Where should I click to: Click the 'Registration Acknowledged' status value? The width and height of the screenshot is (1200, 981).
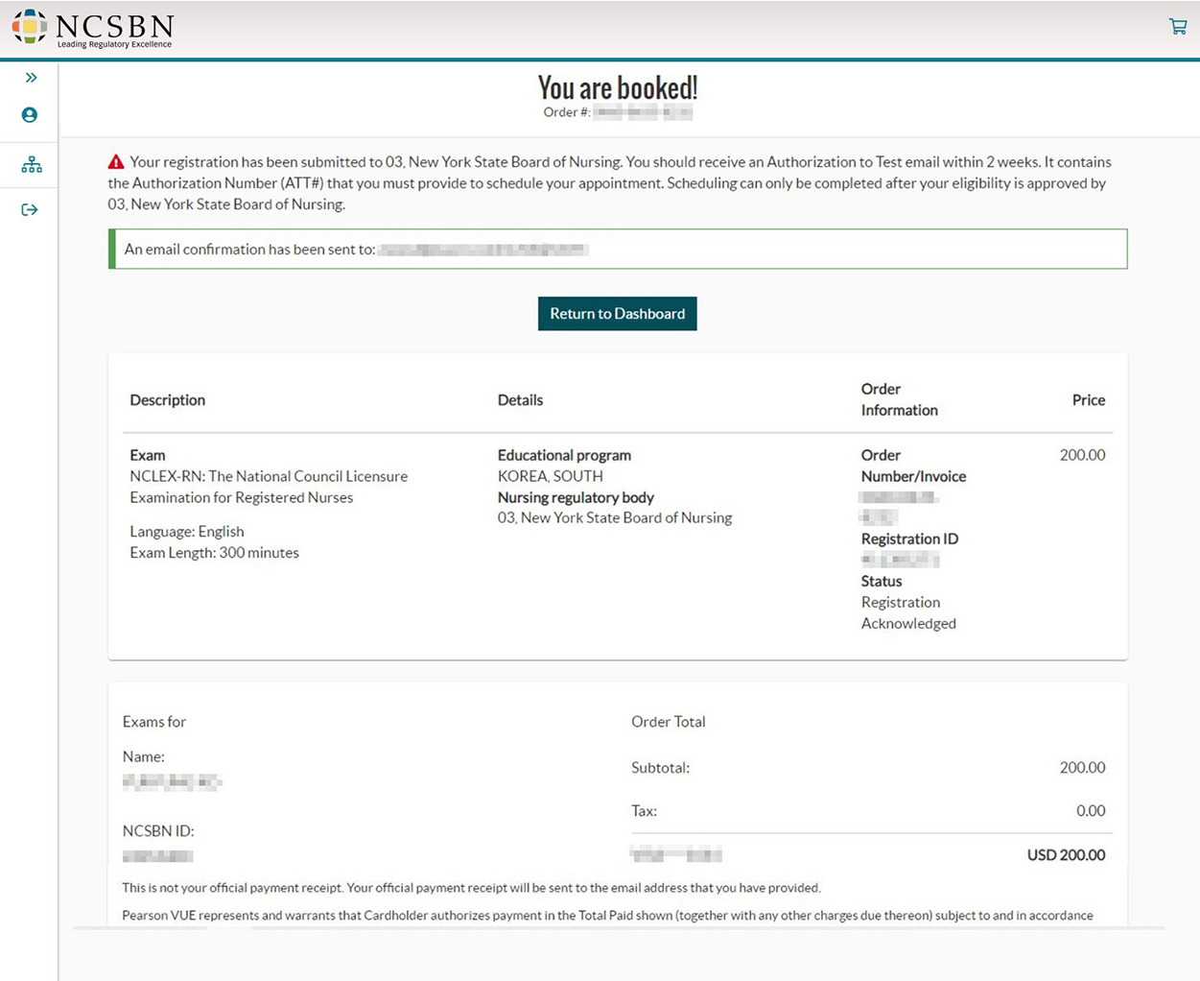[908, 613]
